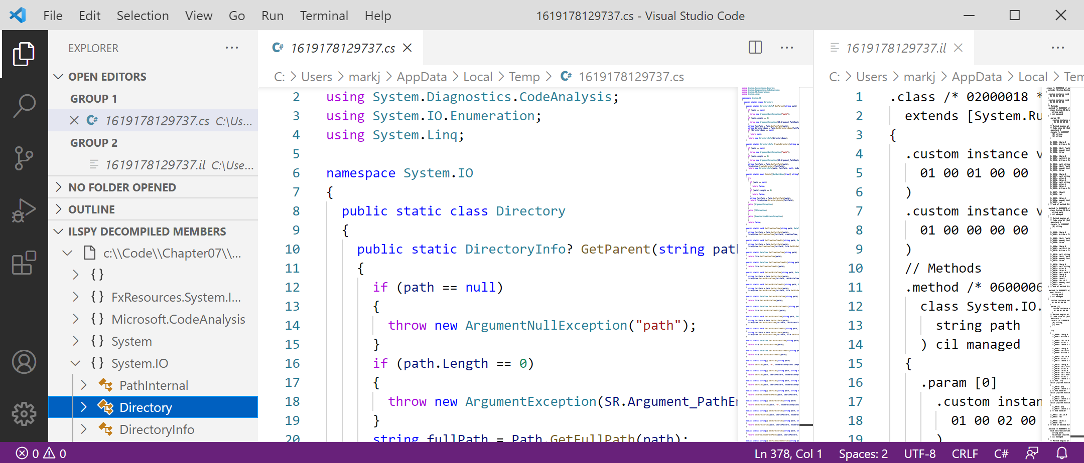
Task: Open the Source Control view
Action: click(24, 158)
